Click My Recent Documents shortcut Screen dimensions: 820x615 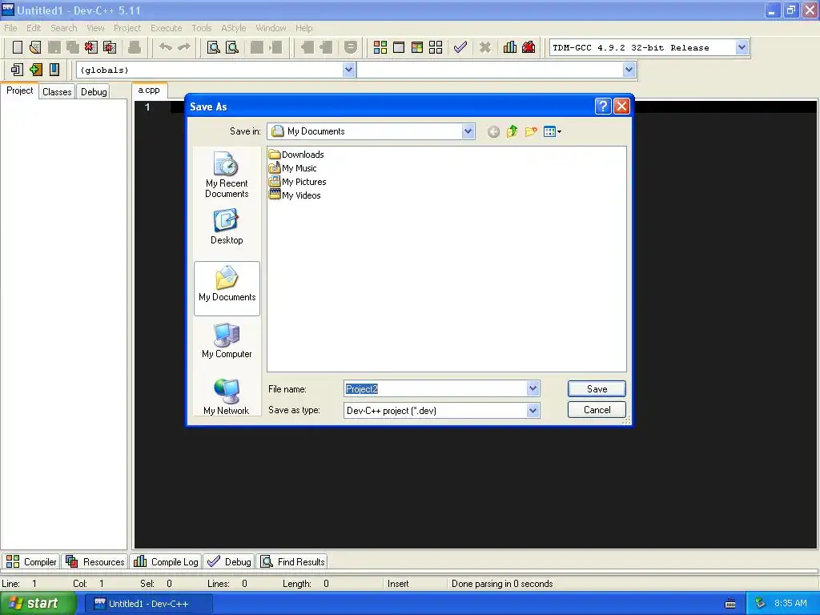227,175
